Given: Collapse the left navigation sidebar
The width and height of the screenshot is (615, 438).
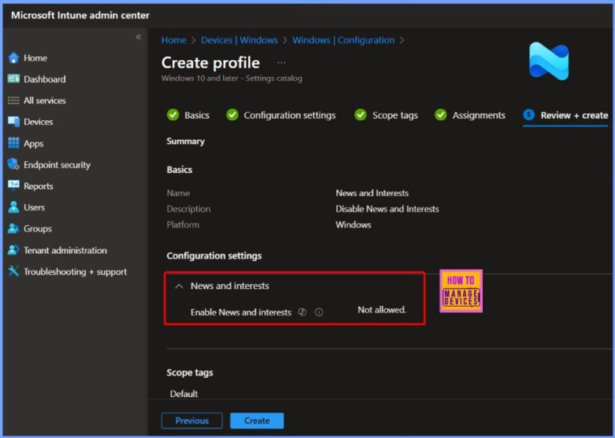Looking at the screenshot, I should [139, 37].
